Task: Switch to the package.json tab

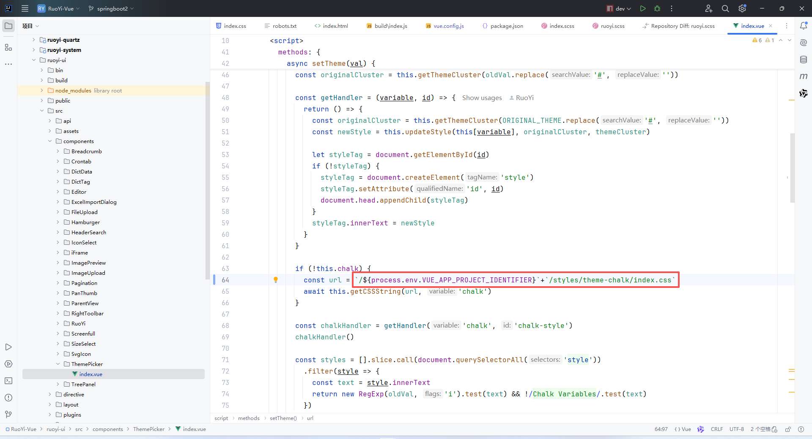Action: point(506,26)
